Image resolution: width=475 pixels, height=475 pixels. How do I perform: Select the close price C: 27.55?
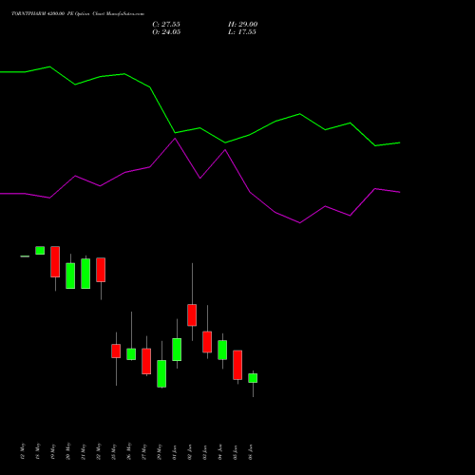pos(166,25)
